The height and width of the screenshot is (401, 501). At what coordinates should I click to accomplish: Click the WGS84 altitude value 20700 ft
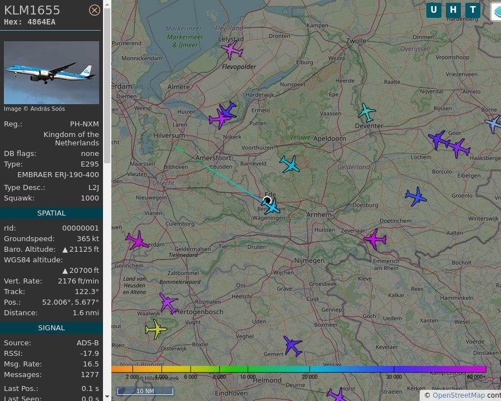(81, 271)
